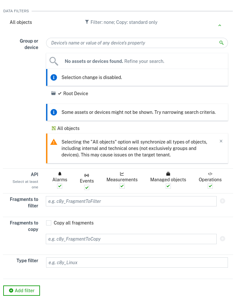Click the warning triangle icon
This screenshot has width=236, height=299.
54,142
